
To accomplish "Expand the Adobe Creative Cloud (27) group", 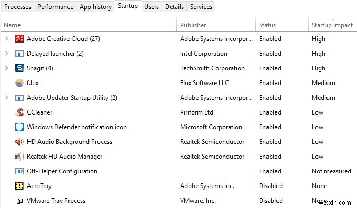I will pyautogui.click(x=7, y=39).
